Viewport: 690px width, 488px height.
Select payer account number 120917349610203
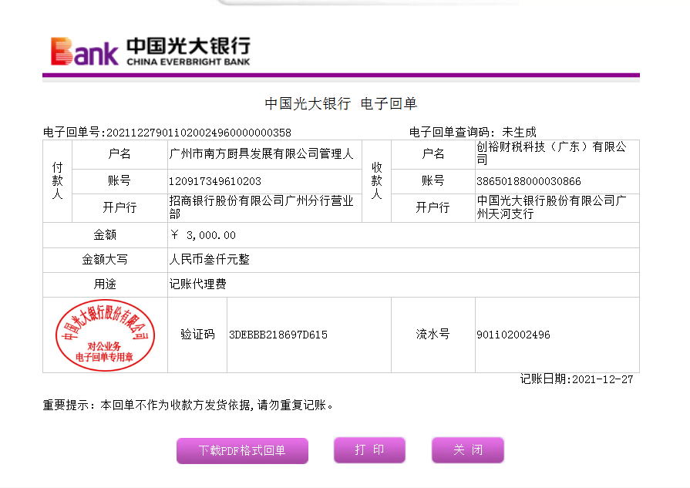(x=215, y=181)
